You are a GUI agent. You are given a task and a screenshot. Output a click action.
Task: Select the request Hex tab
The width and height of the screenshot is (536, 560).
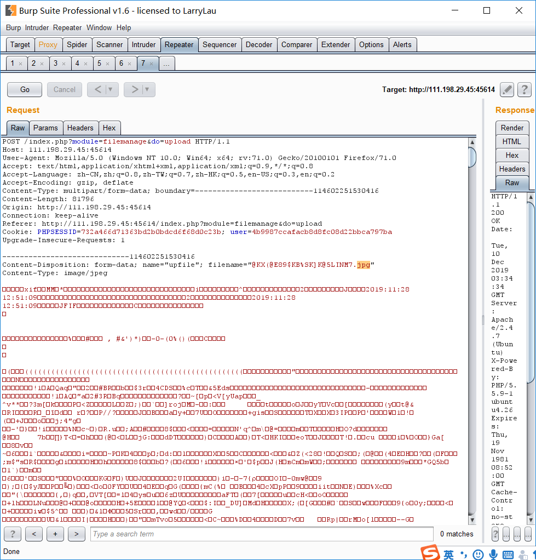109,128
